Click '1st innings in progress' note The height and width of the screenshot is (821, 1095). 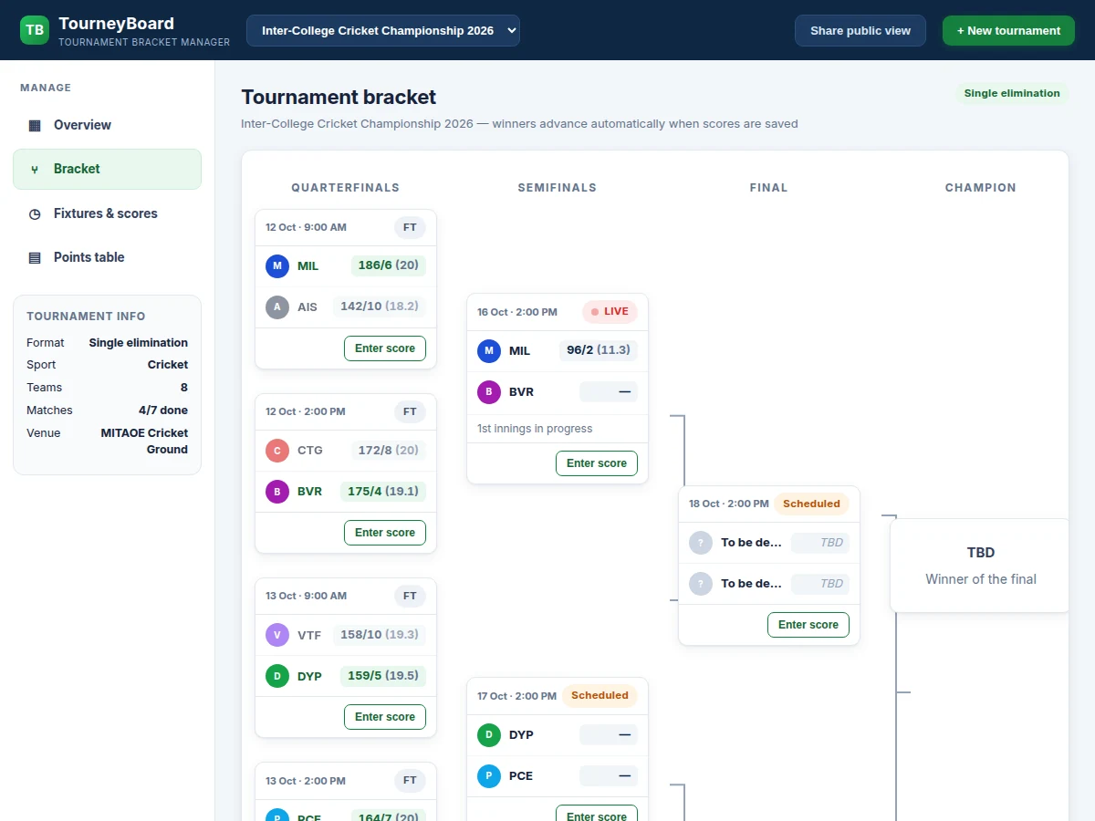pyautogui.click(x=535, y=429)
